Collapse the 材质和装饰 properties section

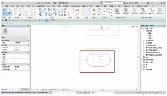point(28,40)
